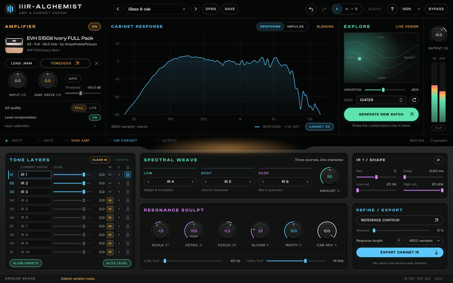Switch to the Response view tab
453x283 pixels.
(x=270, y=26)
